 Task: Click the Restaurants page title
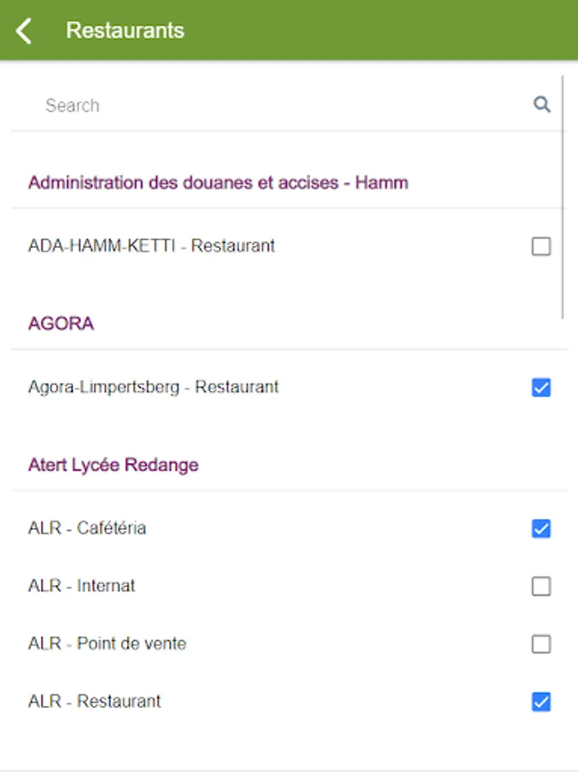click(x=125, y=31)
